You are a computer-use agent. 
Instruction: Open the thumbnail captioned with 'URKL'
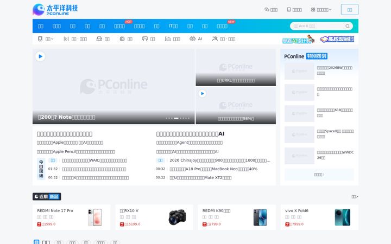coord(236,67)
